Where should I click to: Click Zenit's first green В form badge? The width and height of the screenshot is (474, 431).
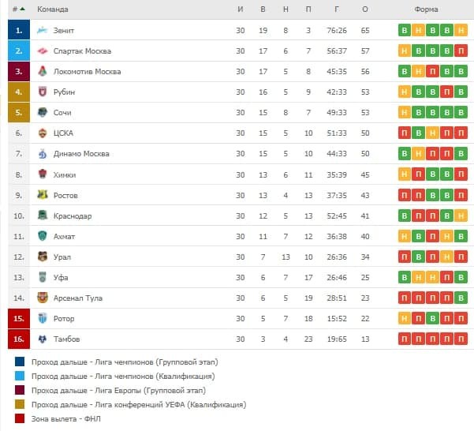pyautogui.click(x=405, y=31)
